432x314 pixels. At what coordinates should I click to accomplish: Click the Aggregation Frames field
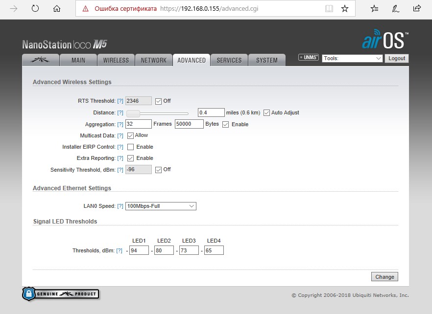point(138,124)
